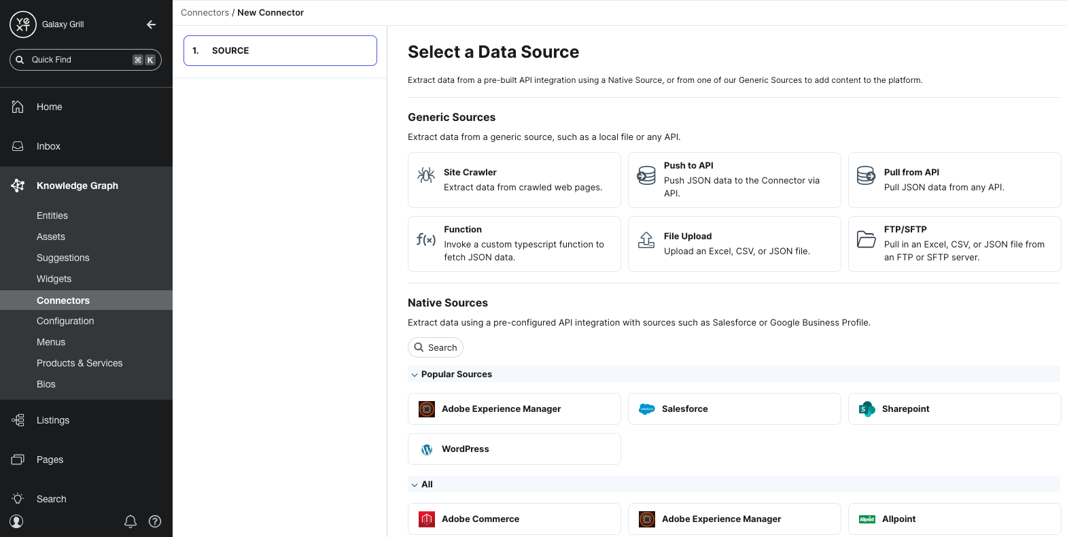Image resolution: width=1067 pixels, height=537 pixels.
Task: Open Assets in the sidebar
Action: (x=51, y=237)
